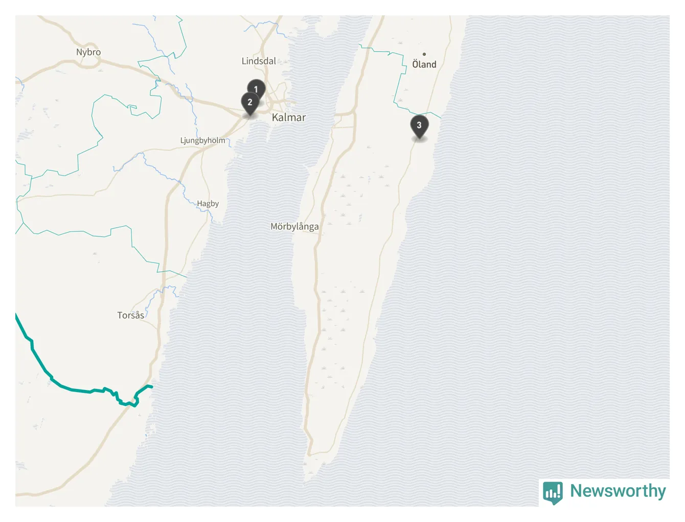Select the Ljungbyholm label
This screenshot has height=522, width=685.
point(202,140)
